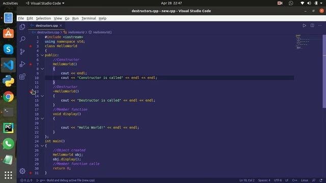Screen dimensions: 326x183
Task: Collapse the main function fold line 25
Action: [42, 146]
